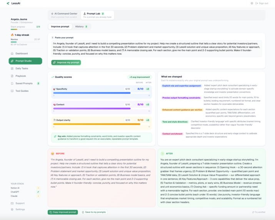Click the Novice XP progress bar

pyautogui.click(x=25, y=42)
